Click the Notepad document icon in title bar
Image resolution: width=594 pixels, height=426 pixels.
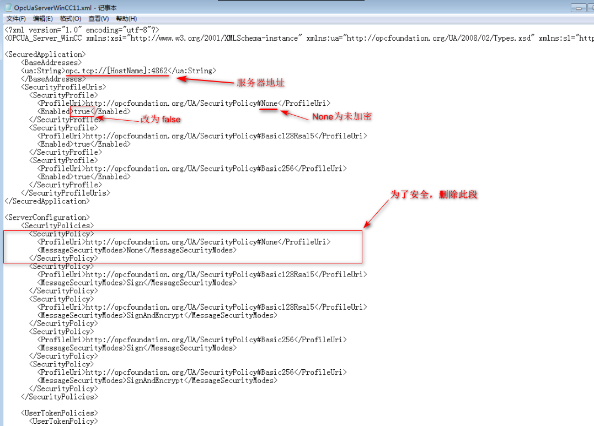(x=8, y=8)
